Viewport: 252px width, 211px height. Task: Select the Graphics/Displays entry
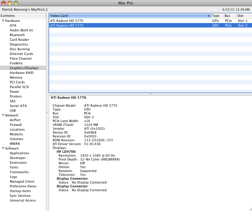click(23, 68)
